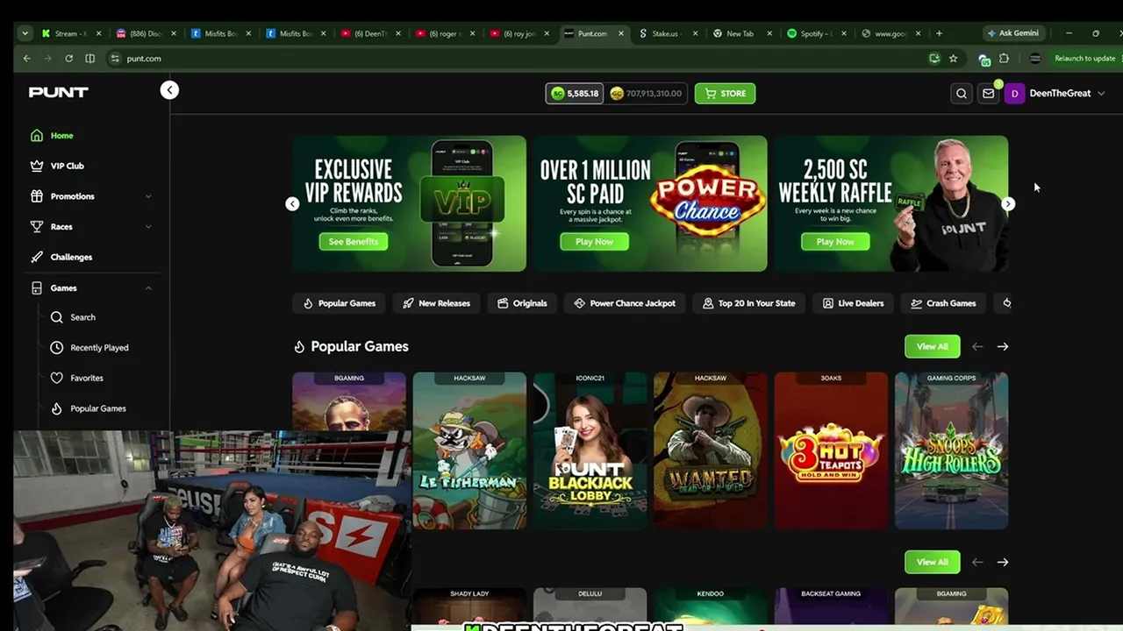Collapse the Games sidebar section
1123x631 pixels.
pyautogui.click(x=148, y=288)
